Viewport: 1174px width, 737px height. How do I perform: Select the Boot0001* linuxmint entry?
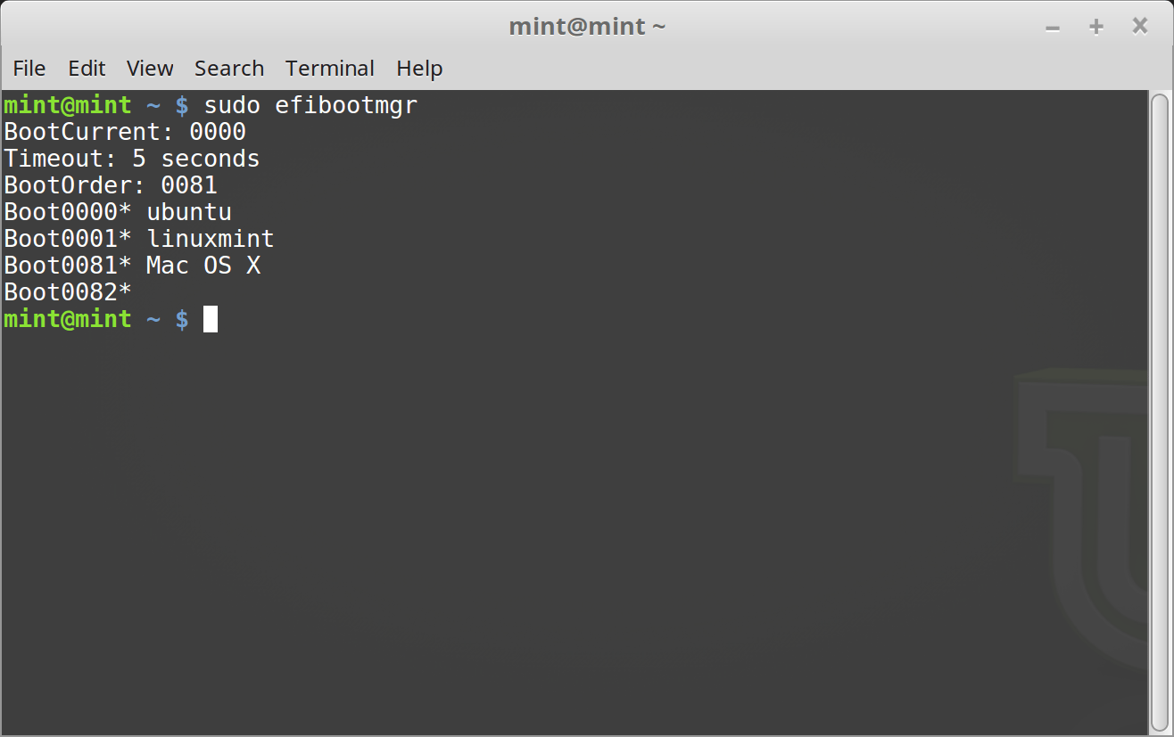[x=138, y=238]
